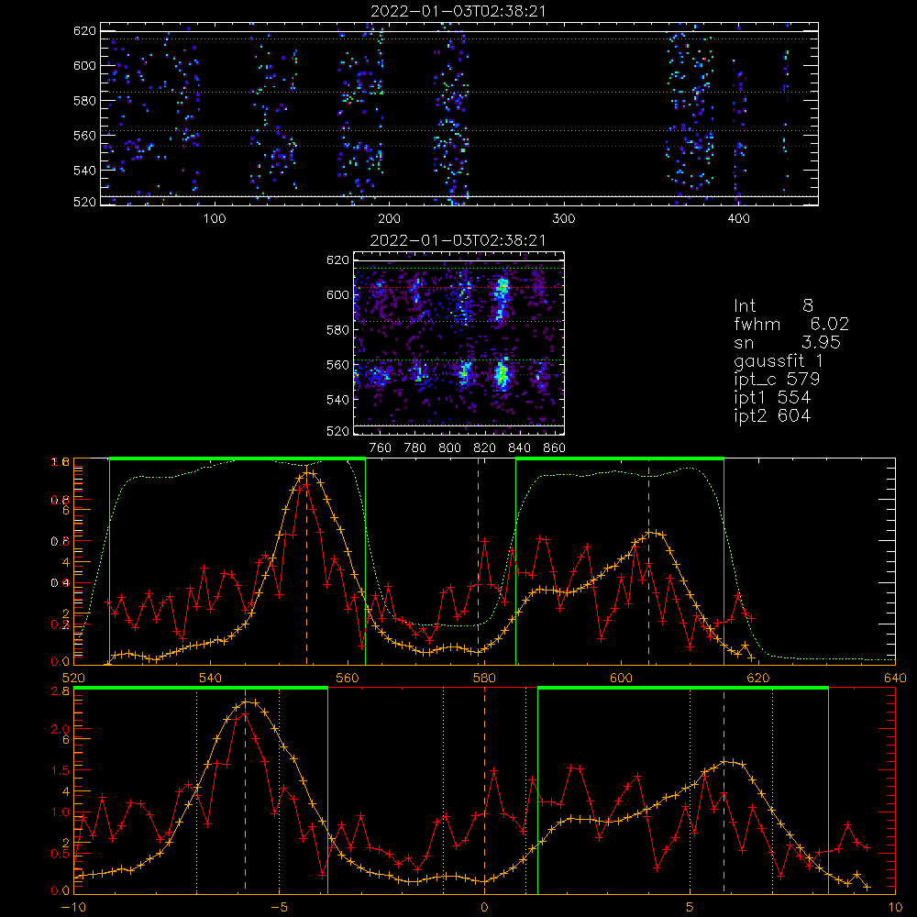Click the top panel timestamp title 2022-01-03T02:38:21

pos(458,11)
